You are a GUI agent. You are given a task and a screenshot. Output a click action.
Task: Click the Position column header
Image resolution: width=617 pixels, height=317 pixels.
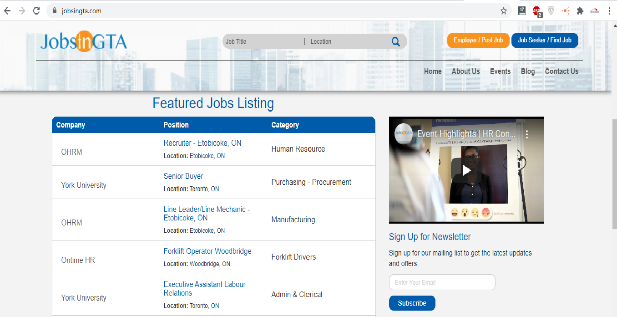(176, 125)
